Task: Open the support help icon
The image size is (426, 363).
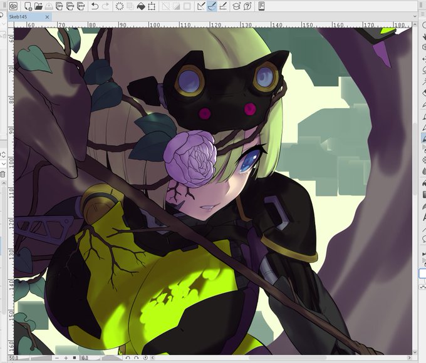Action: tap(247, 6)
